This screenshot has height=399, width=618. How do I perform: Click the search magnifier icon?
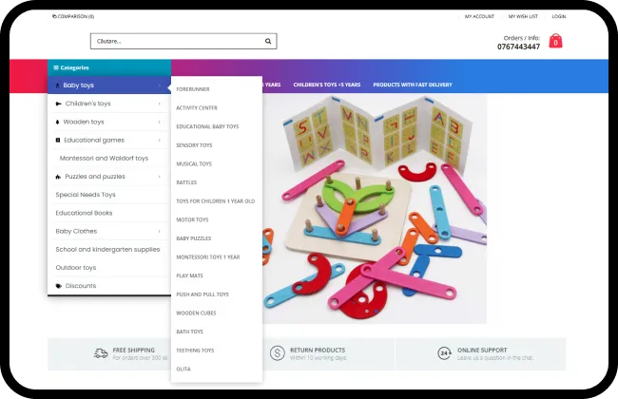[x=269, y=42]
